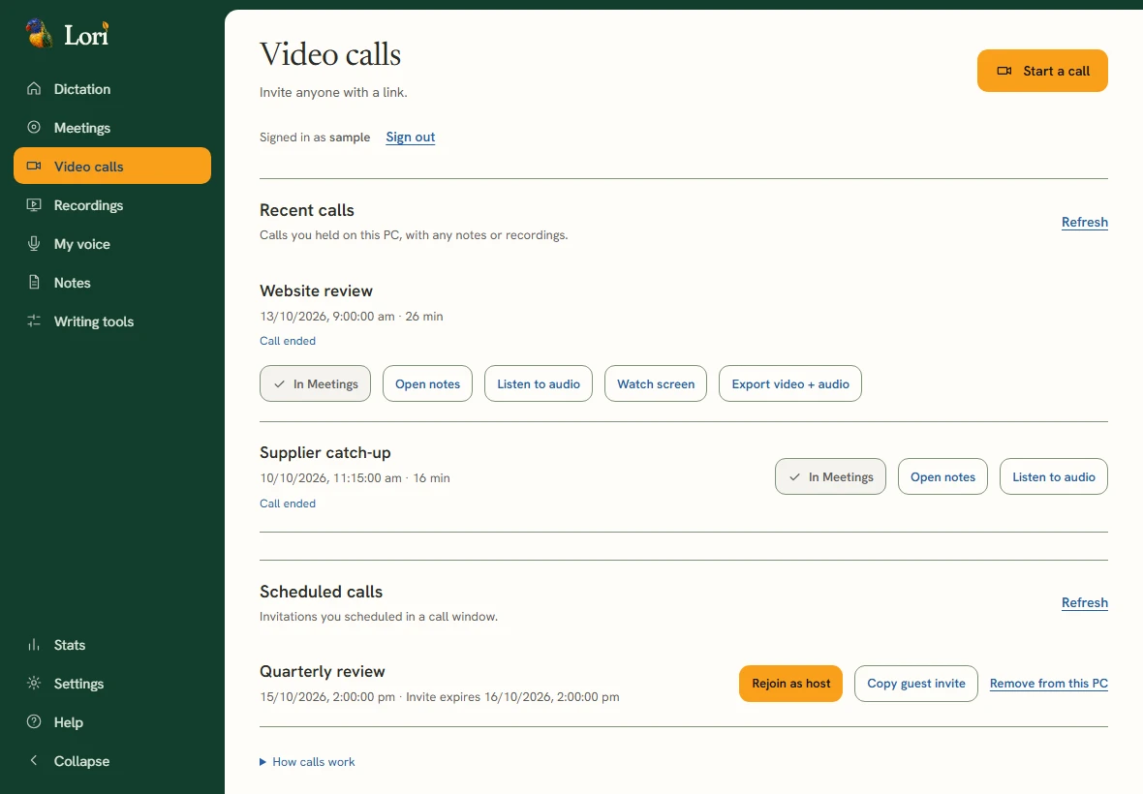The image size is (1143, 794).
Task: Click the Sign out link
Action: point(411,137)
